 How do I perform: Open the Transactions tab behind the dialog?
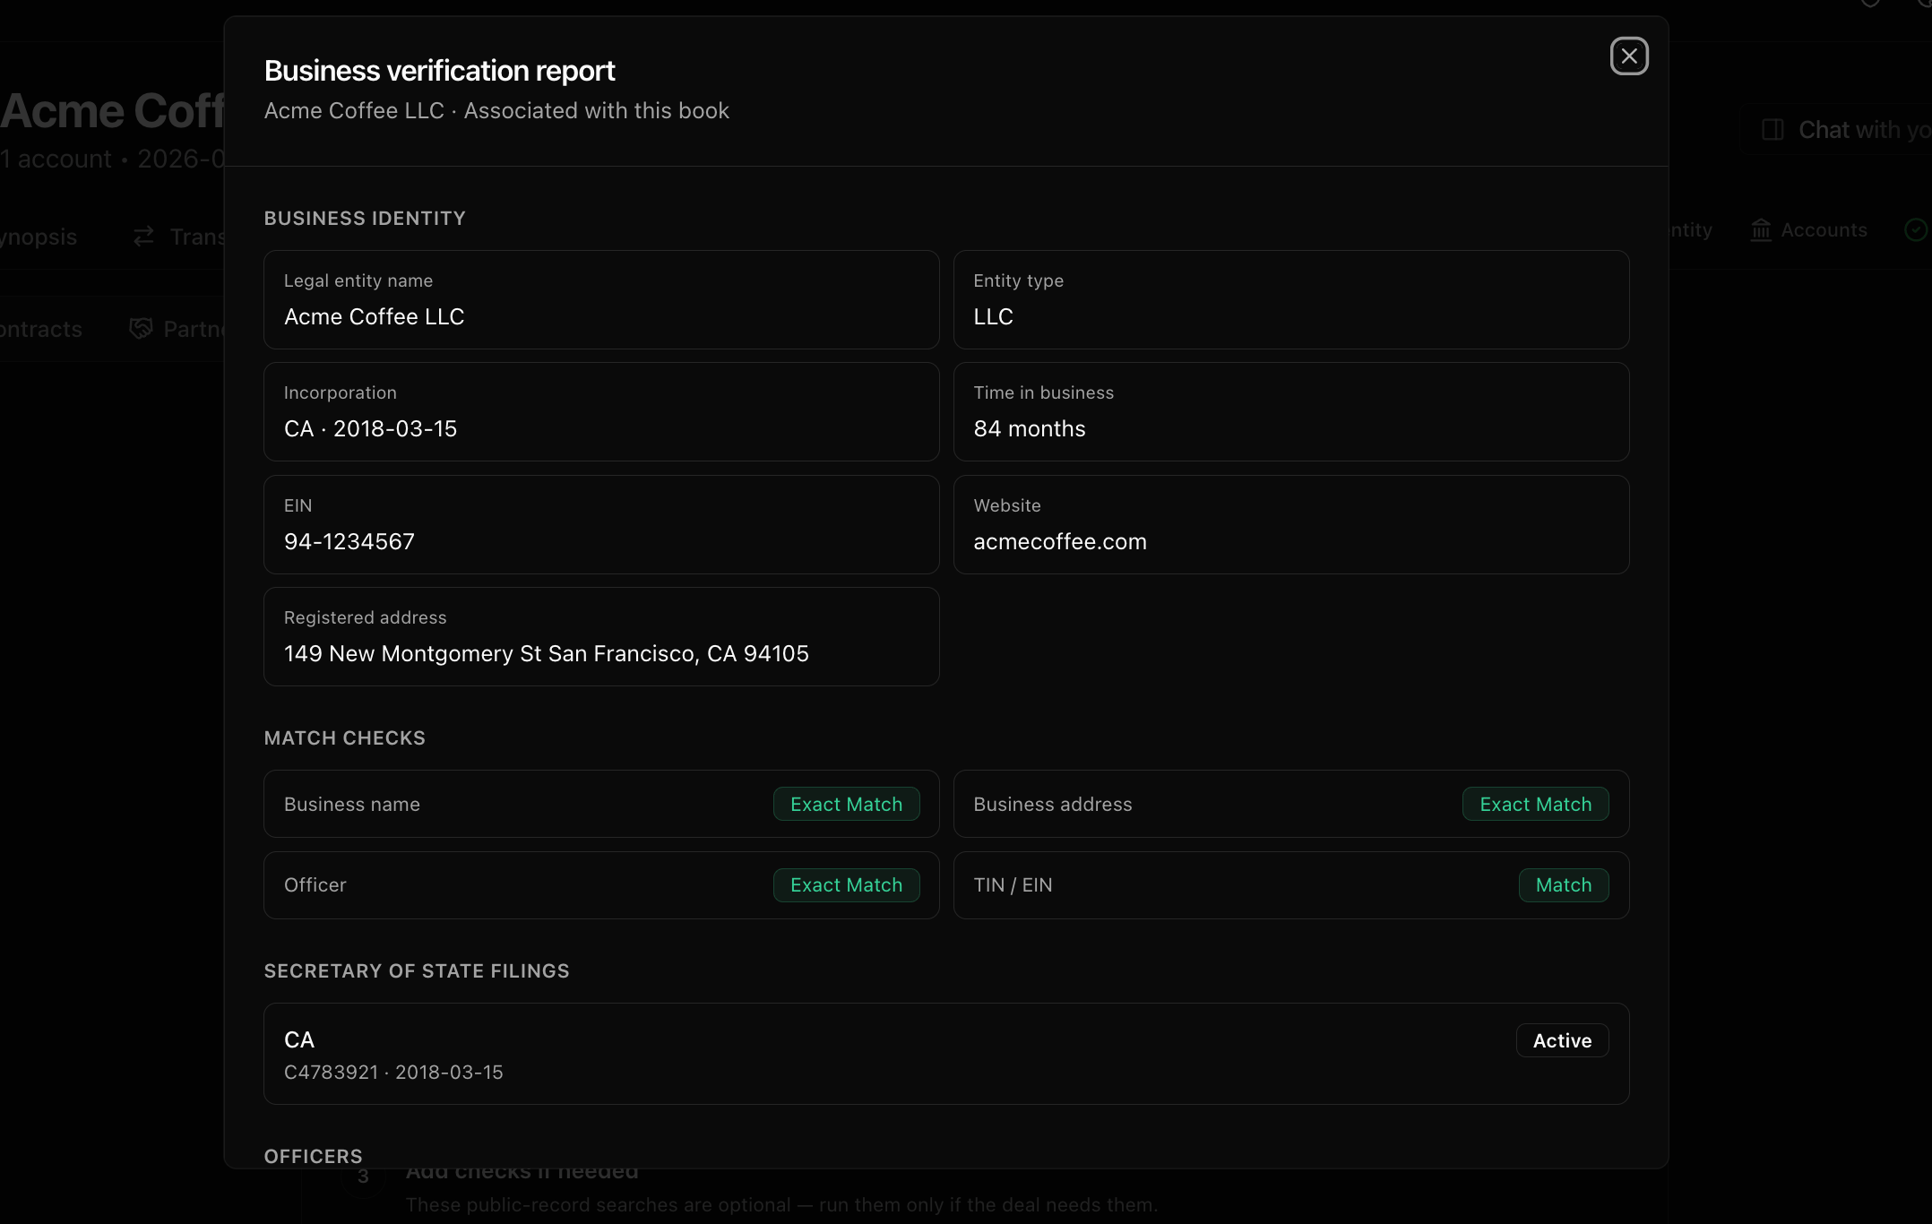(179, 237)
